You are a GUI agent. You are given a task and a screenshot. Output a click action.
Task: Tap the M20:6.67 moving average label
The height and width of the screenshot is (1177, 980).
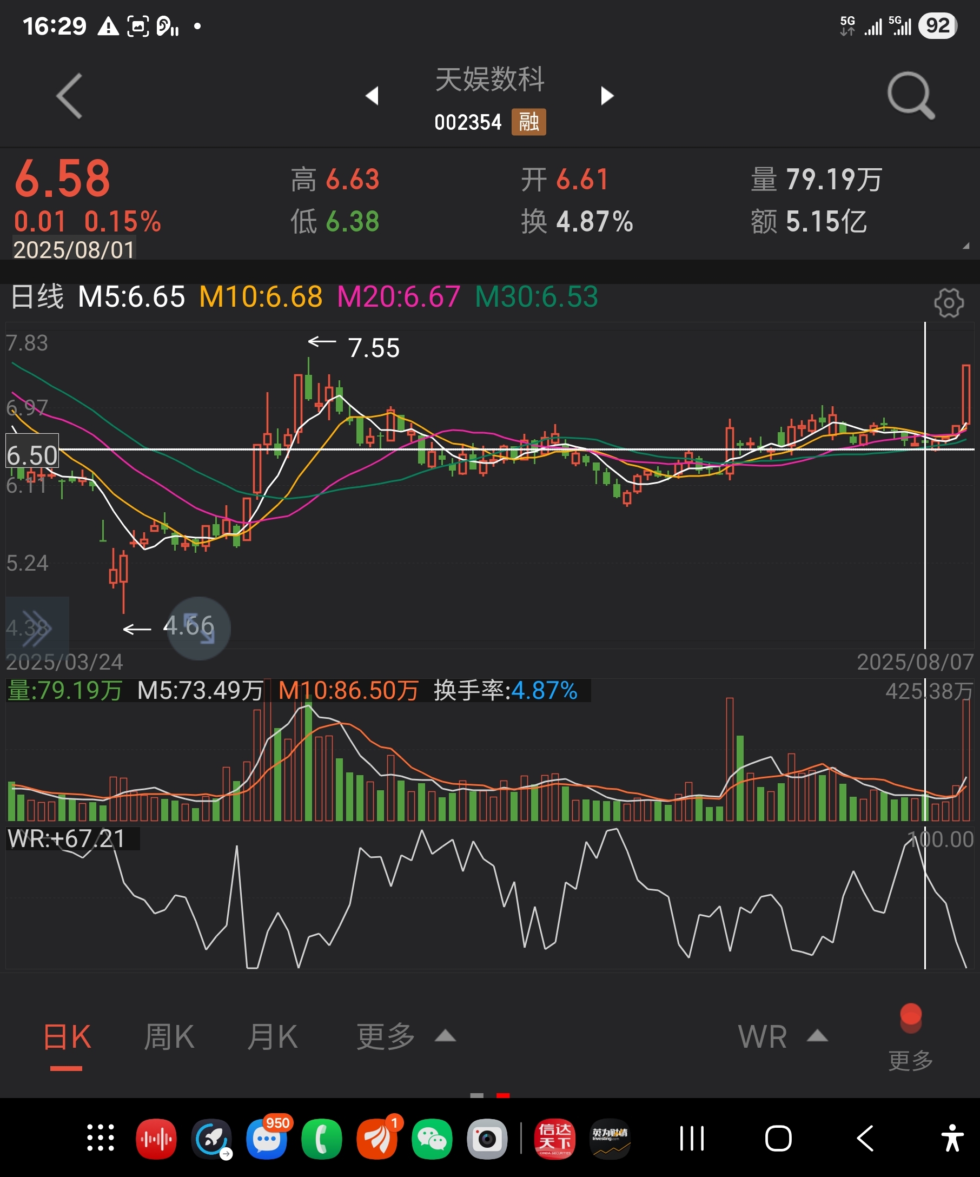(x=399, y=296)
